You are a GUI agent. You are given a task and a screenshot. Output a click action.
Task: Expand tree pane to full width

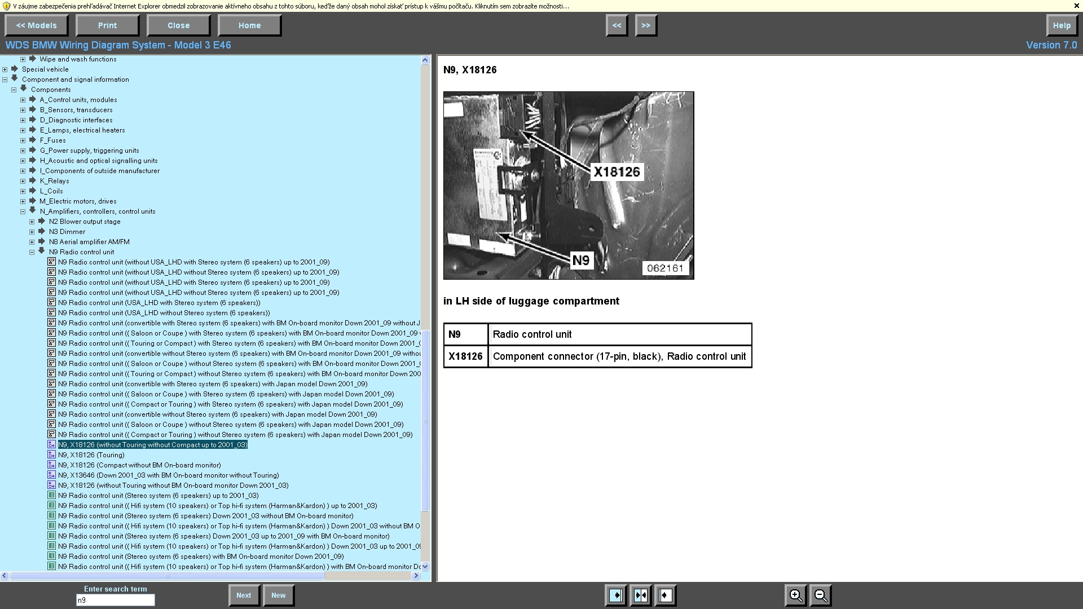[616, 595]
